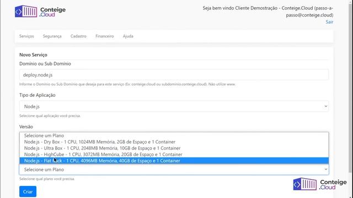This screenshot has width=353, height=198.
Task: Click the 'Novo Serviço' heading text
Action: click(33, 55)
